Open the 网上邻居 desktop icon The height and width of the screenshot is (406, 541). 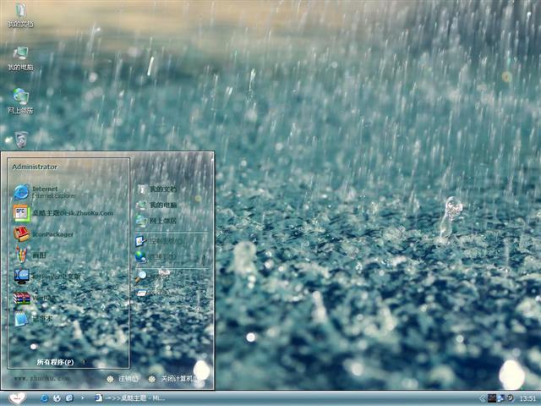tap(20, 101)
